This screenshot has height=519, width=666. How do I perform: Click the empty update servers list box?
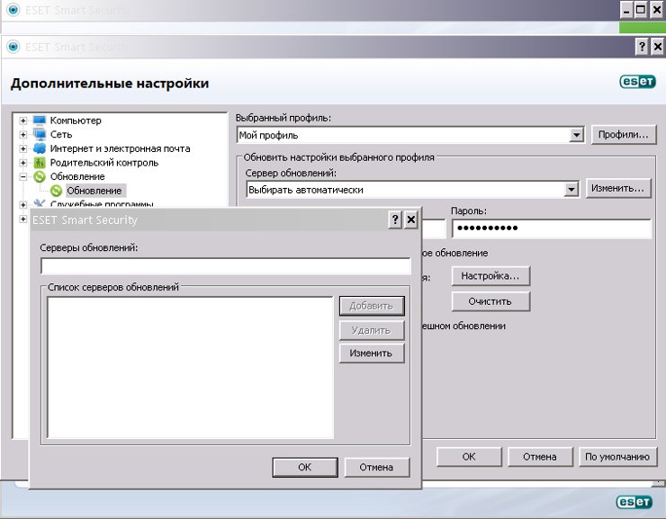(190, 367)
